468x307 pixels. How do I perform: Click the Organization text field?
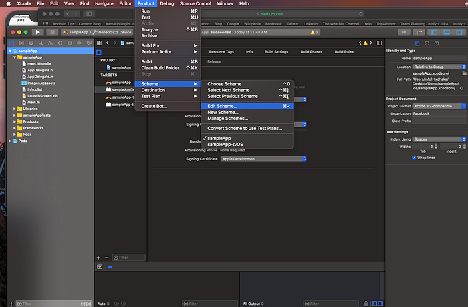(439, 113)
